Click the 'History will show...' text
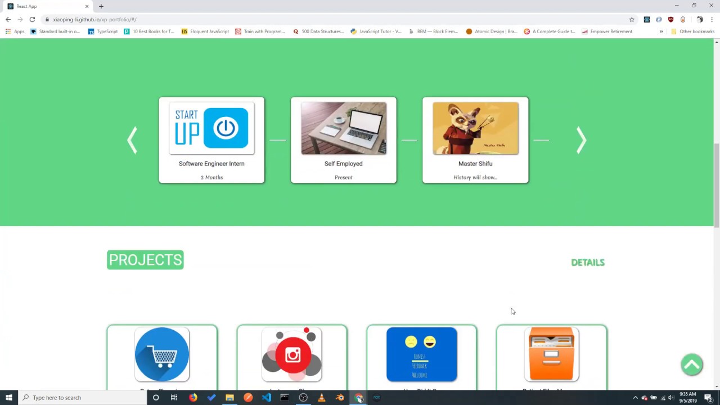The image size is (720, 405). [475, 177]
